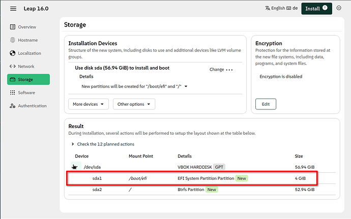Screen dimensions: 351x219
Task: Click the warning icon on Install
Action: (x=325, y=8)
